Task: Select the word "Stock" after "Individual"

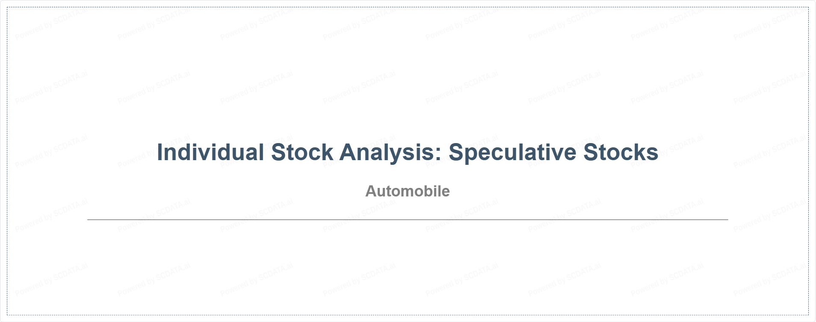Action: click(x=302, y=152)
